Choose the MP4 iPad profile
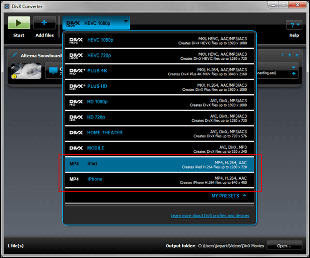 click(x=159, y=165)
